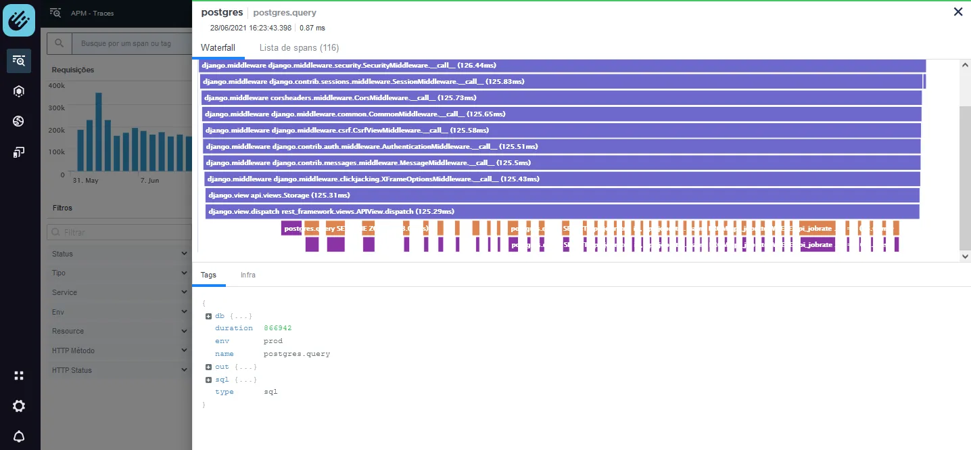Expand the db tag node
This screenshot has height=450, width=971.
(x=209, y=316)
